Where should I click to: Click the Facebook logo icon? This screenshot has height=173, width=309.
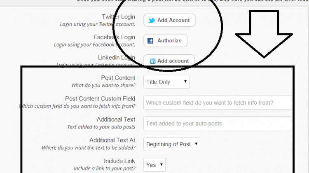(150, 41)
